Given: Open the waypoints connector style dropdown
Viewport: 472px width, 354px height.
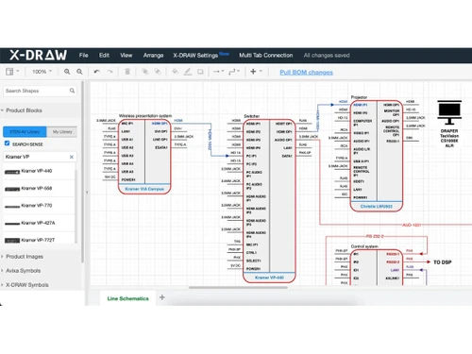Looking at the screenshot, I should click(x=234, y=72).
